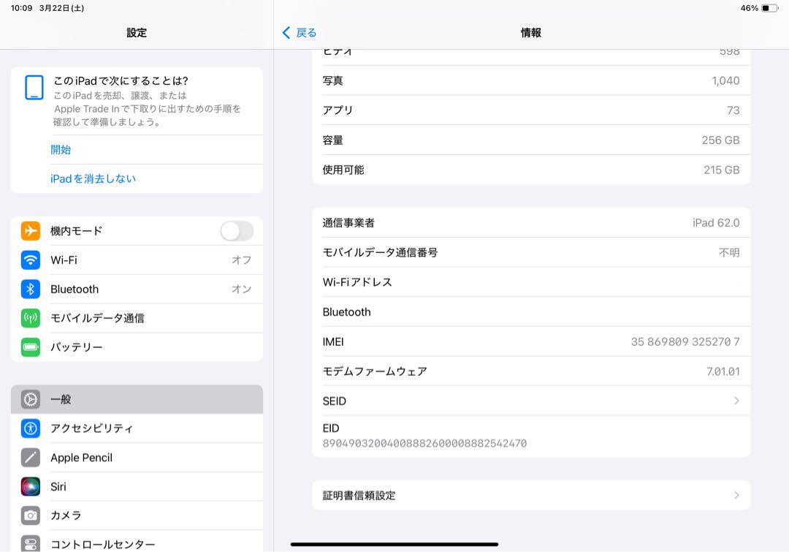
Task: Tap the 容量 value 256 GB
Action: (720, 140)
